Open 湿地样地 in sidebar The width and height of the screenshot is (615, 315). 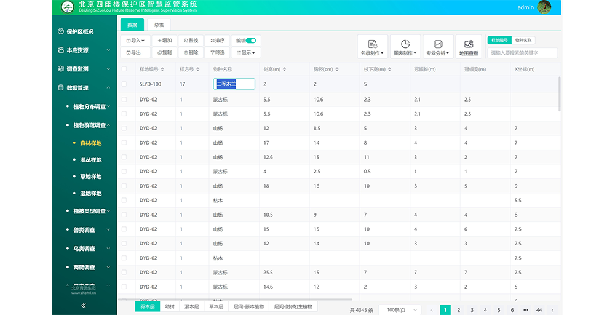point(91,193)
